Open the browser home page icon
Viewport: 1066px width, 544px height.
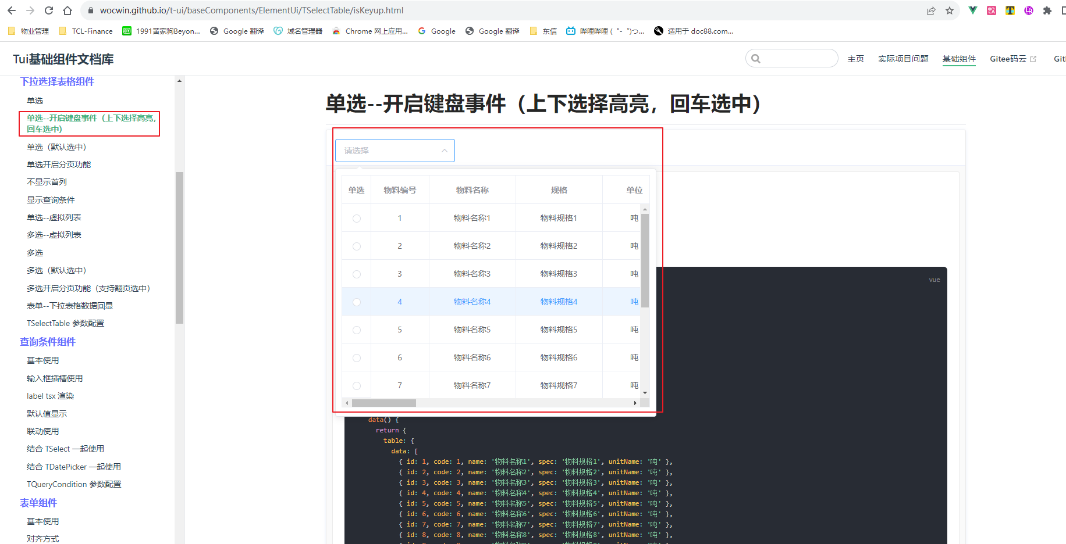67,10
